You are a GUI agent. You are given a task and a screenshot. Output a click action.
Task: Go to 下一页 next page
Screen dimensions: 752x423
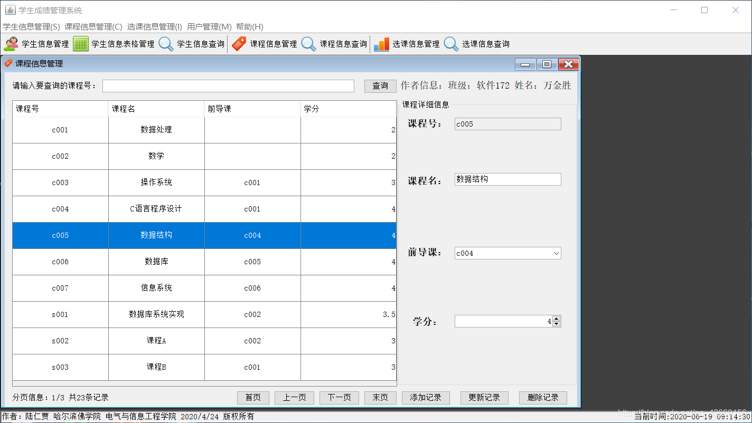pos(339,398)
